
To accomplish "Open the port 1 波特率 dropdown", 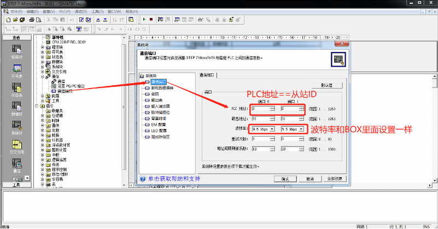I will (300, 129).
